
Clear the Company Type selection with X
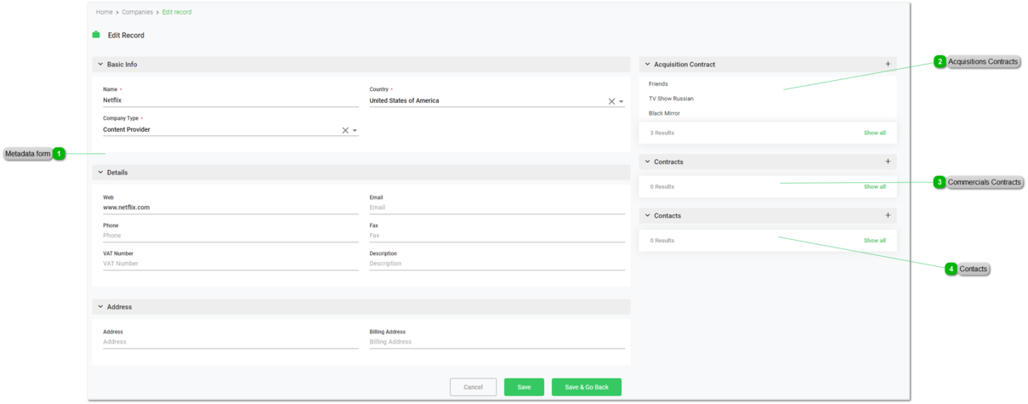[x=345, y=131]
